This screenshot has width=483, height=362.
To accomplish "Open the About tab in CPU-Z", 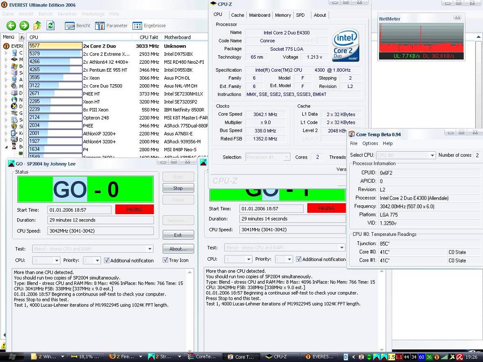I will point(320,15).
